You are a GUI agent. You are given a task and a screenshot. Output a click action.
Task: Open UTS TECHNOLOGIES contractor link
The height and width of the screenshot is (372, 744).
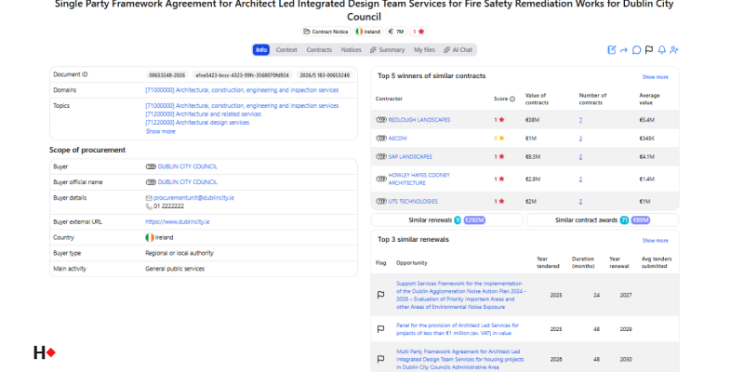(x=413, y=201)
